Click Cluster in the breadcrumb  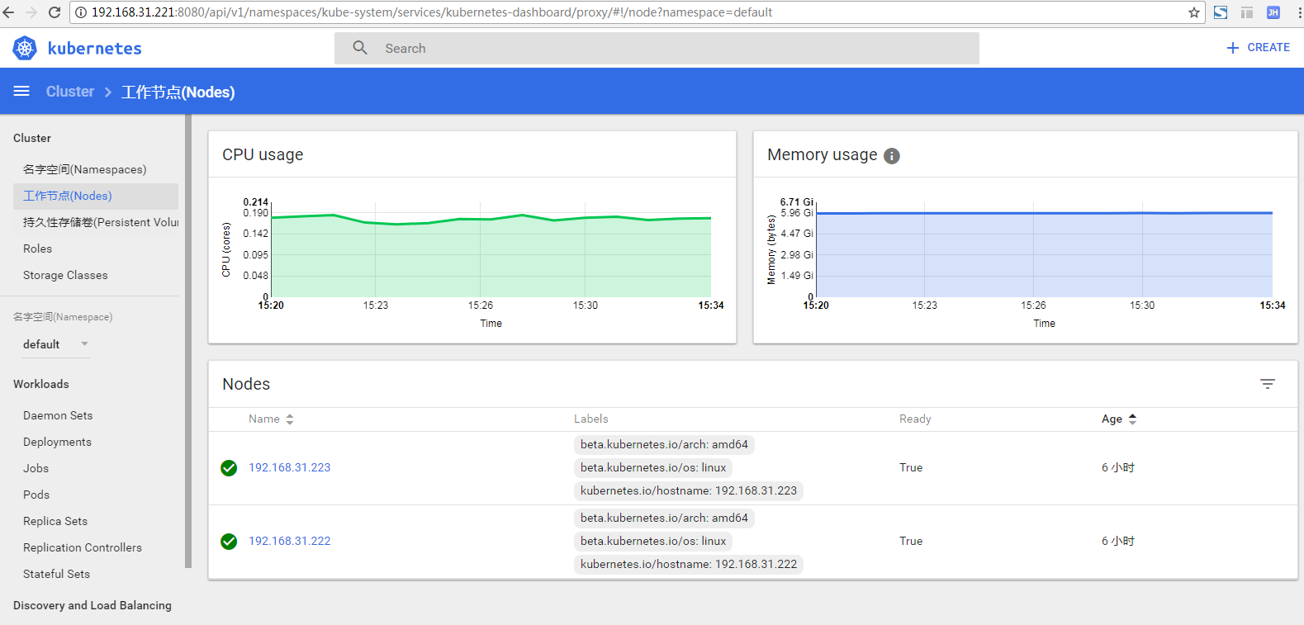click(70, 92)
